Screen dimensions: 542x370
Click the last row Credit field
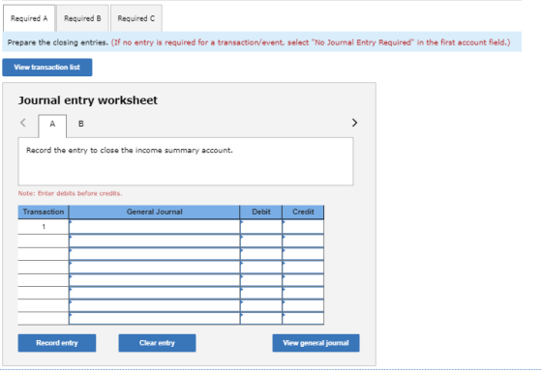[x=303, y=318]
